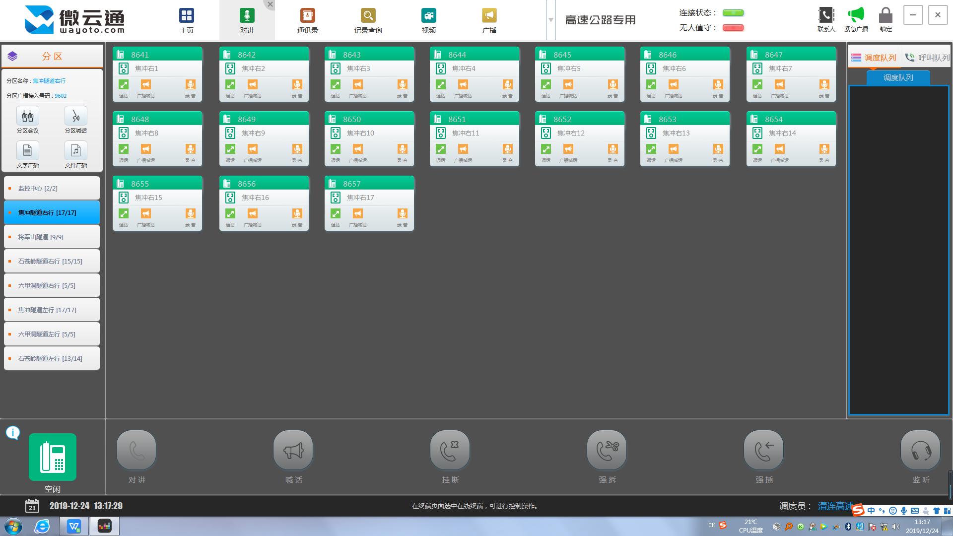The height and width of the screenshot is (536, 953).
Task: Select the 将军山隧道 [9/9] zone
Action: (x=52, y=237)
